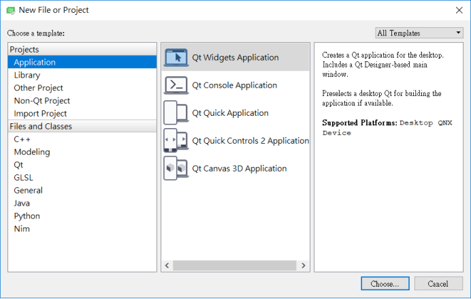Click the Qt logo in title bar
Viewport: 471px width, 299px height.
tap(10, 10)
